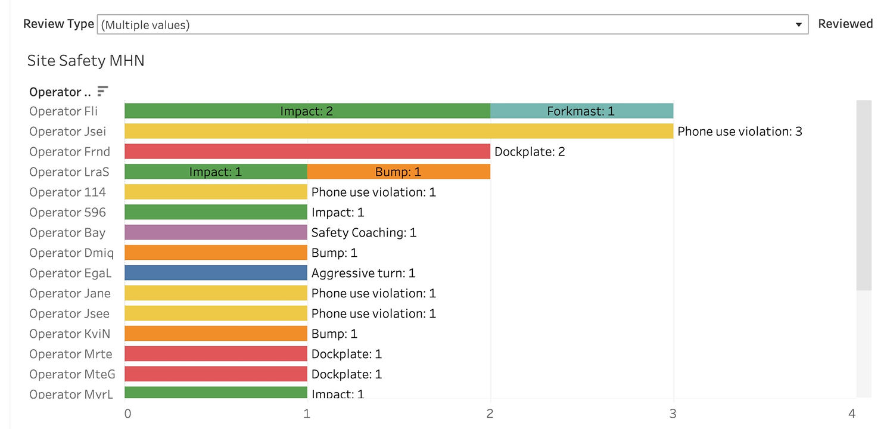This screenshot has height=429, width=884.
Task: Select the red Dockplate: 2 bar
Action: [x=307, y=152]
